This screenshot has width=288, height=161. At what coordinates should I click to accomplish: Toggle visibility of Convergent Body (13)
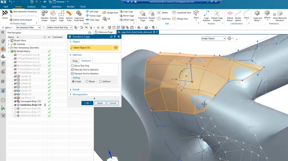[x=15, y=101]
